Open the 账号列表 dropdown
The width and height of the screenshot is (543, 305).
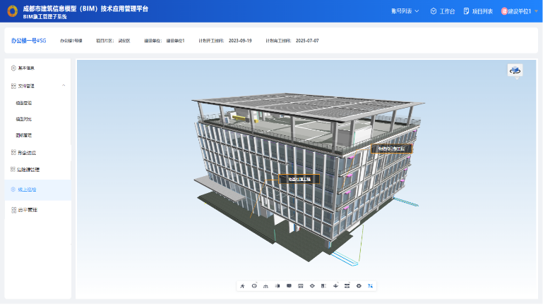(405, 11)
